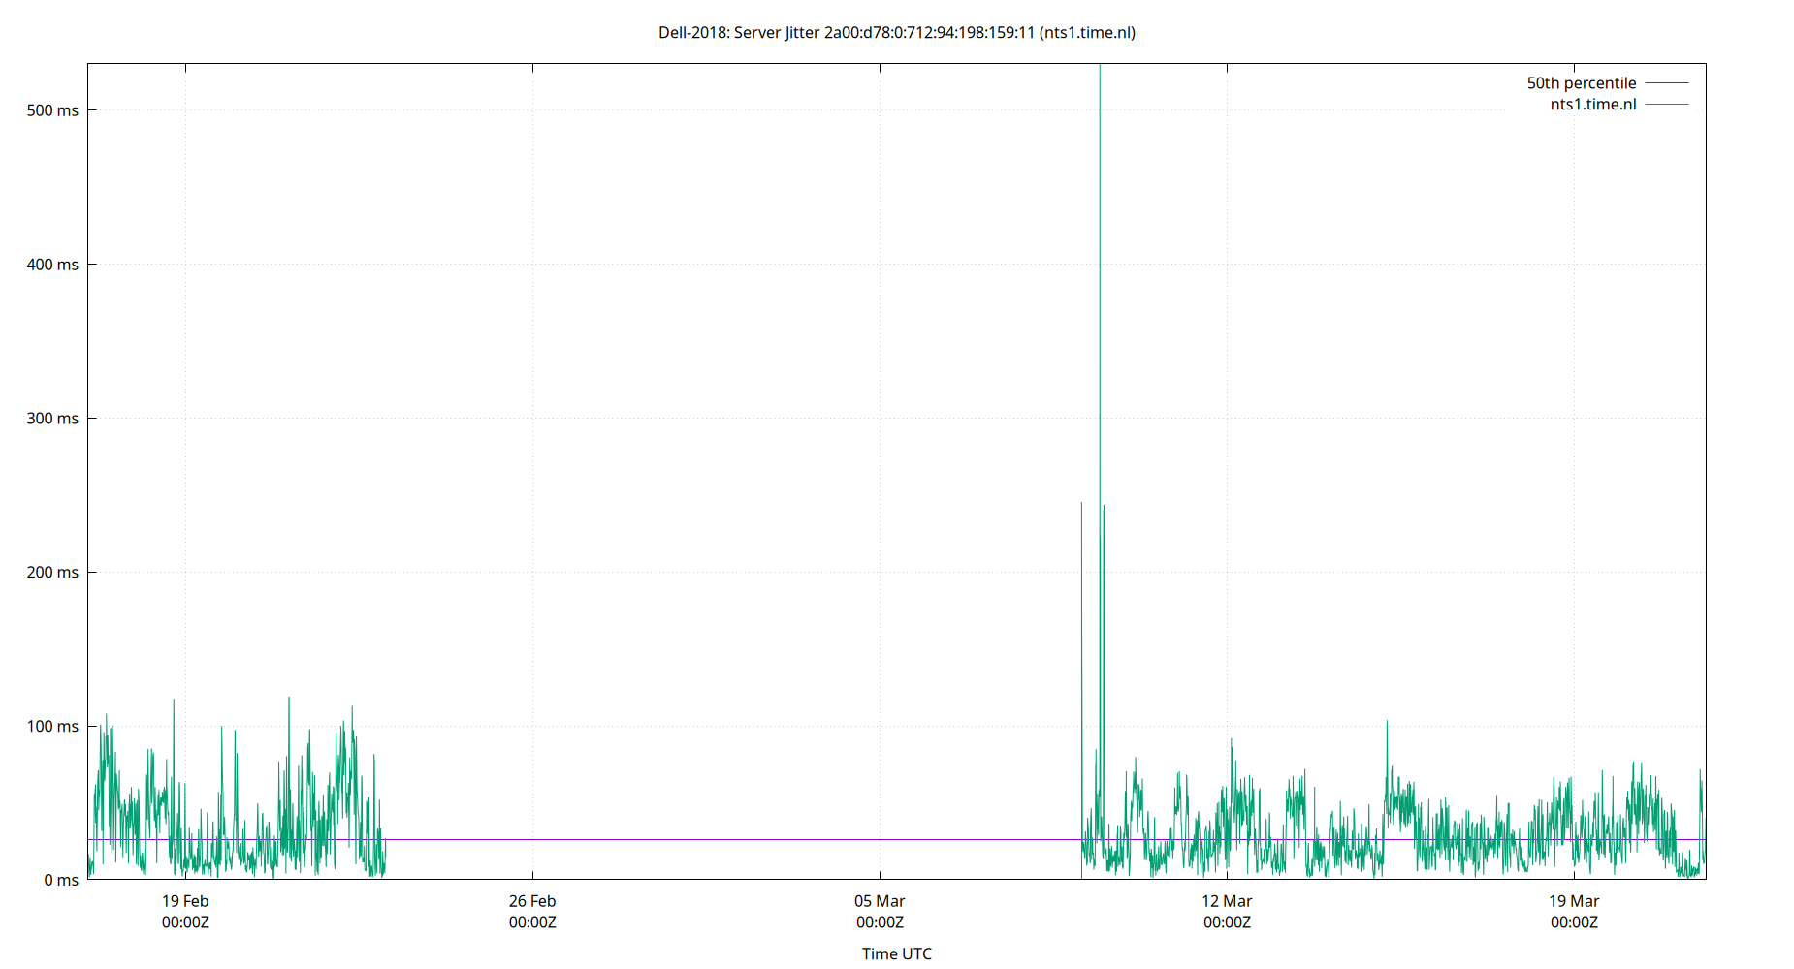Click the magenta median line in the flat gap
The image size is (1794, 969).
point(727,839)
